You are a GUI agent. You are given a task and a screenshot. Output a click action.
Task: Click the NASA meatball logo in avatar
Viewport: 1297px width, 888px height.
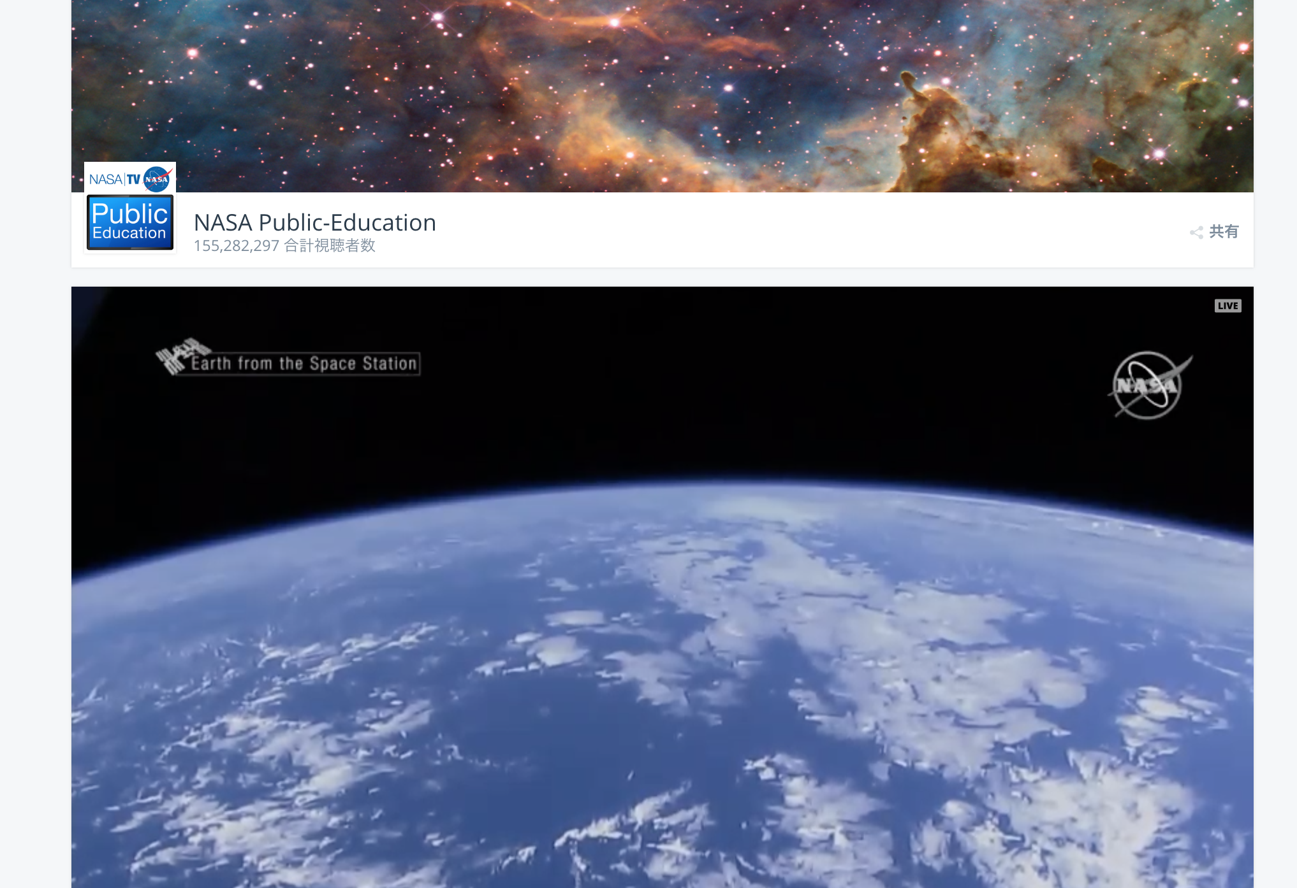click(x=157, y=179)
